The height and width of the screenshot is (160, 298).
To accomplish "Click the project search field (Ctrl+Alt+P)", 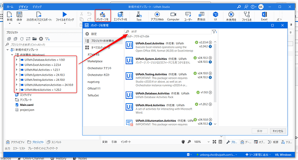I will [x=44, y=44].
